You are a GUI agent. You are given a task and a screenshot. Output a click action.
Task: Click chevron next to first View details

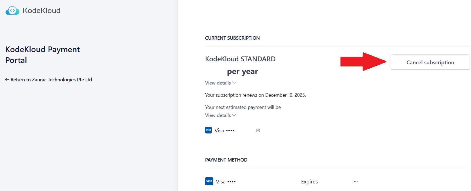234,83
